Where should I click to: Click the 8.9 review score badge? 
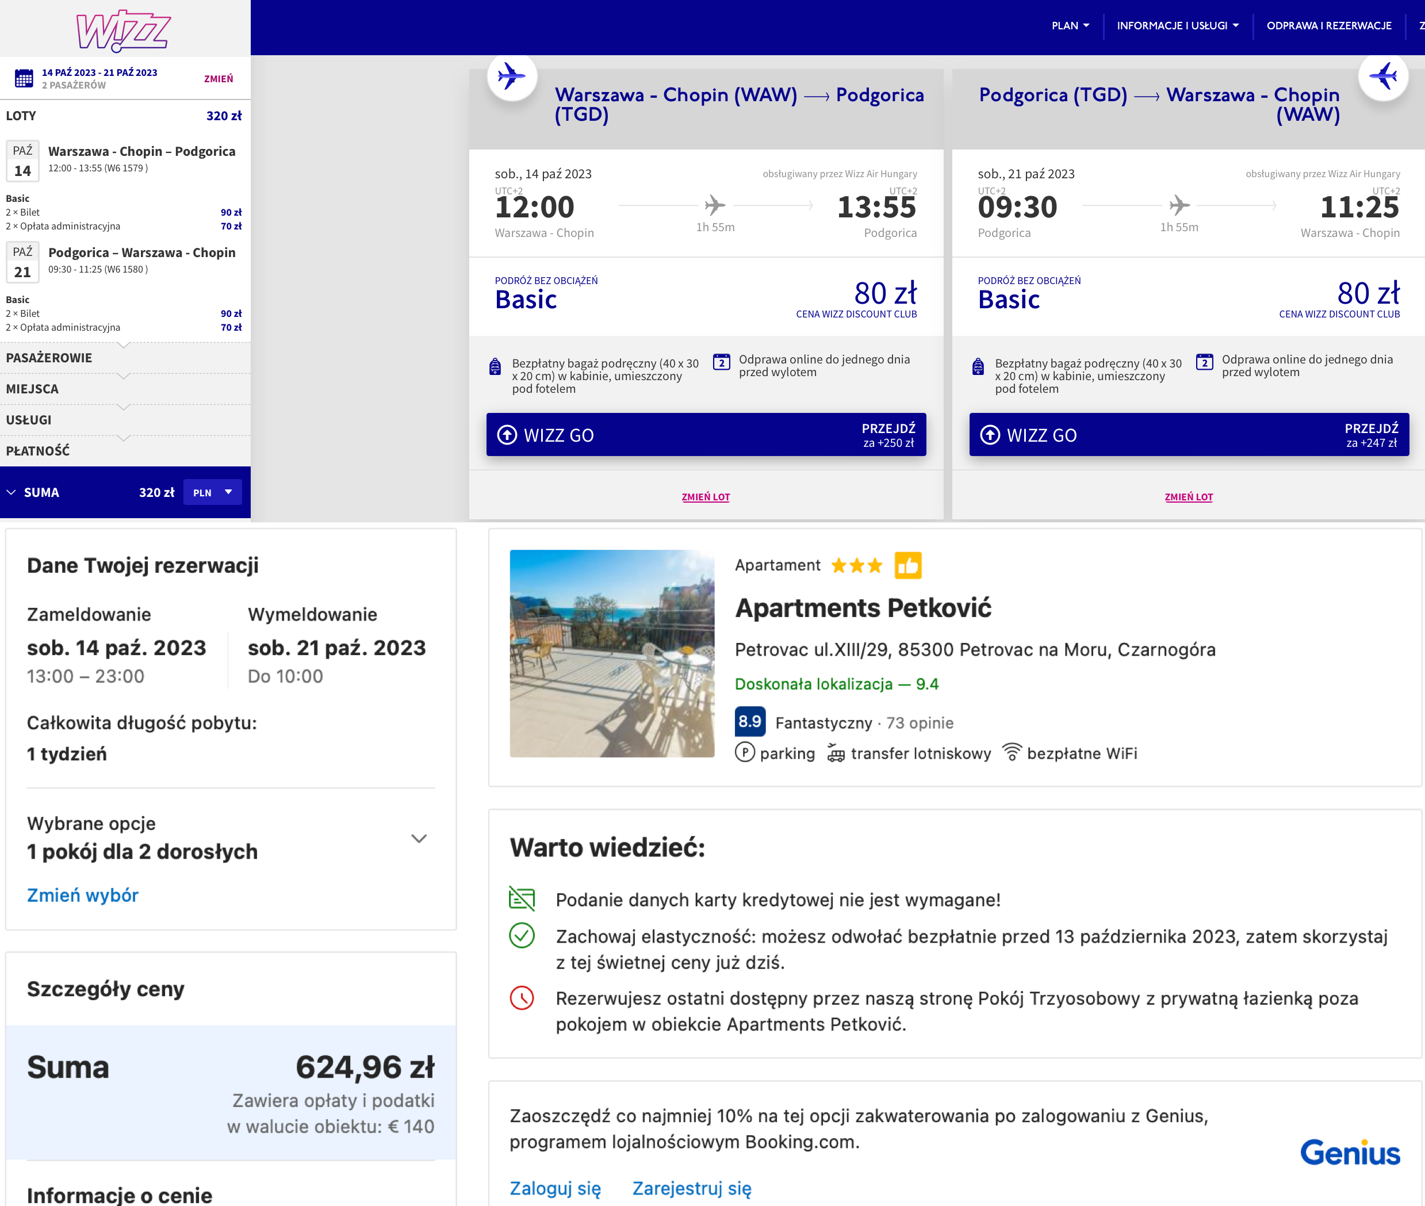point(750,721)
